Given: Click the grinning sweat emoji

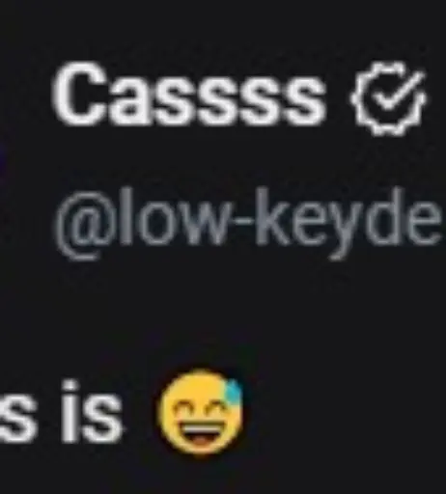Looking at the screenshot, I should [x=200, y=413].
